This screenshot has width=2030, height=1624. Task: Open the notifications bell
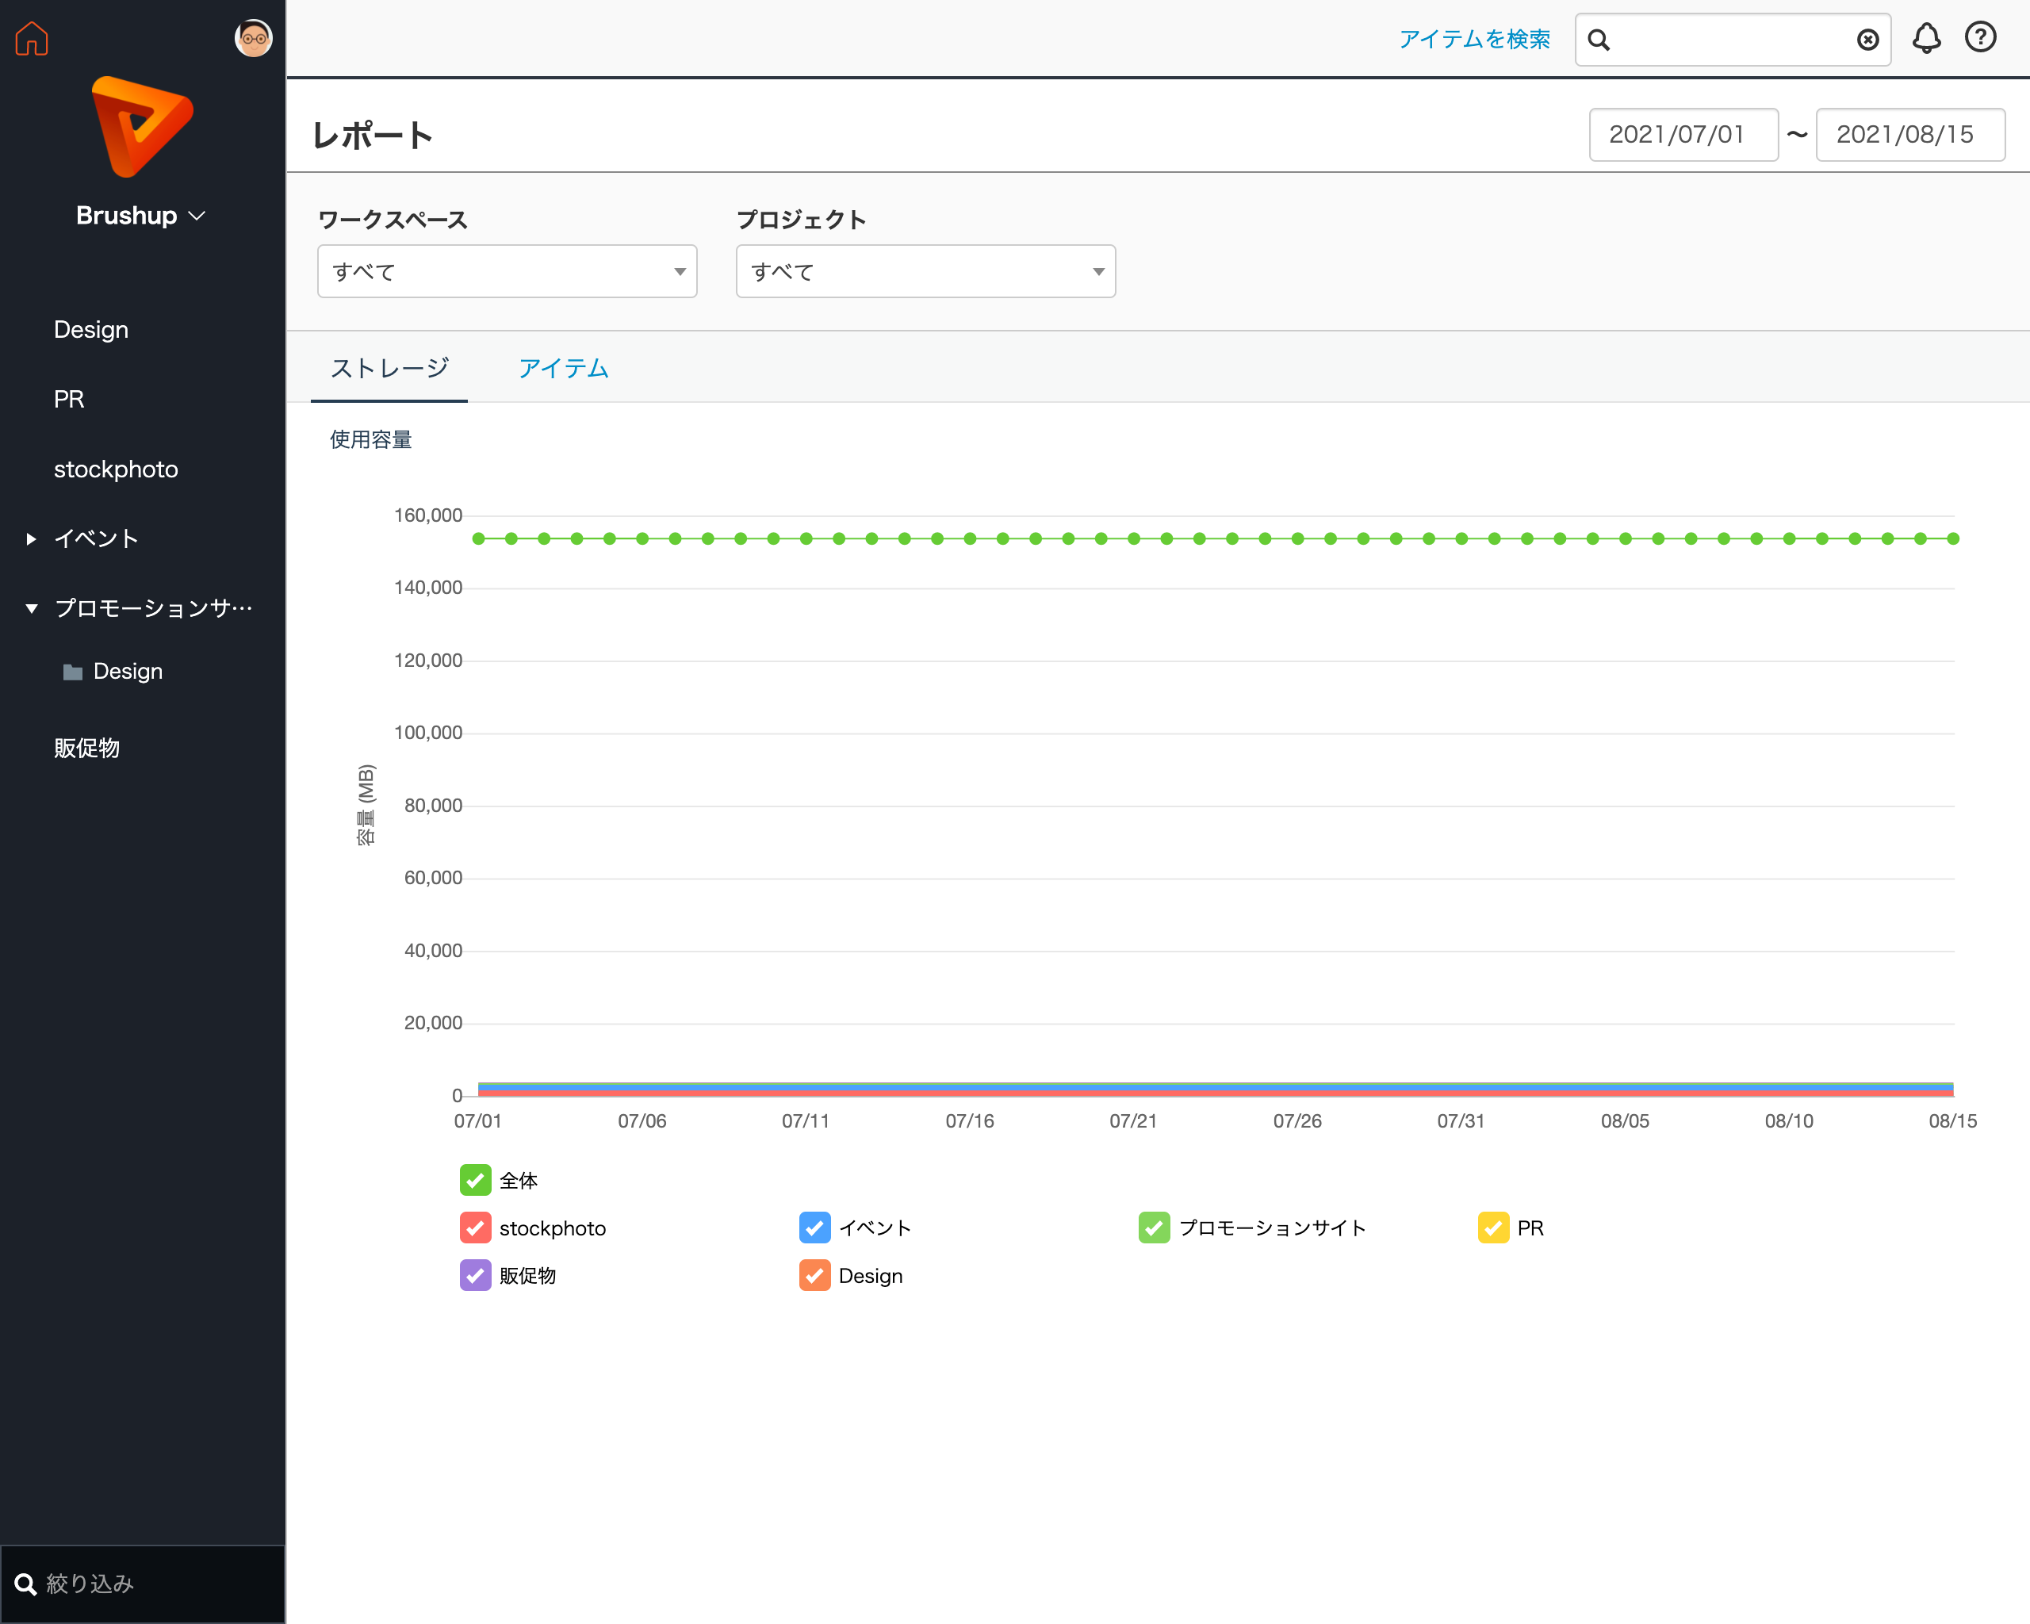(1925, 39)
